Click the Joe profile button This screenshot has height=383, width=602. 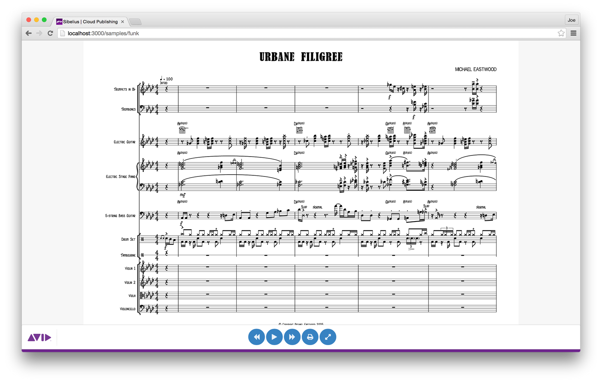[x=572, y=20]
